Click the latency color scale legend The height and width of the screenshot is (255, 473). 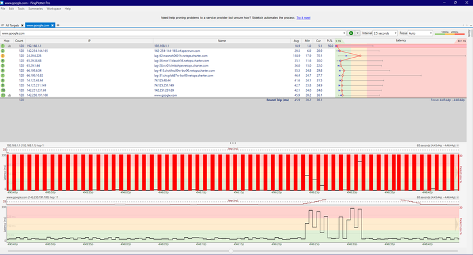click(450, 33)
